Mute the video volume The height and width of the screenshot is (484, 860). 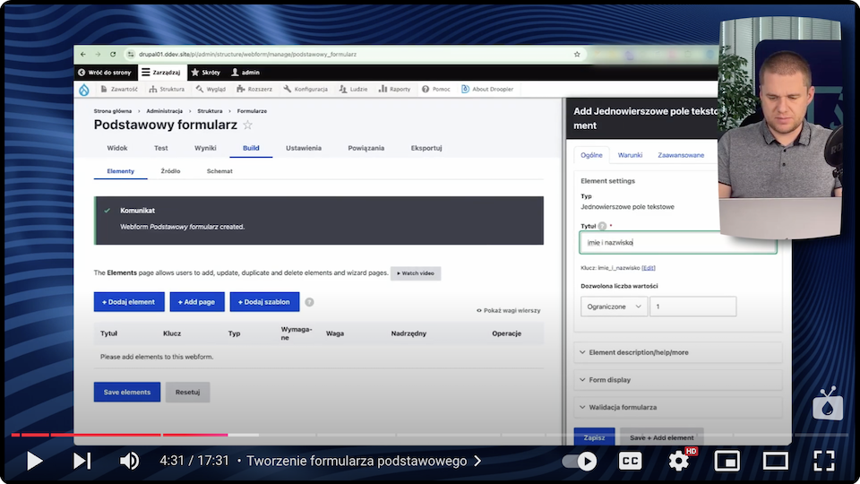[x=129, y=461]
